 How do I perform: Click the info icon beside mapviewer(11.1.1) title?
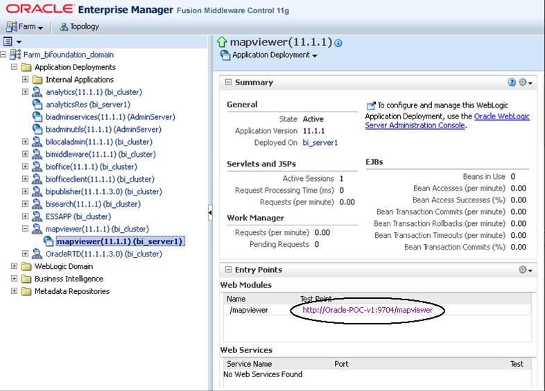[x=338, y=43]
